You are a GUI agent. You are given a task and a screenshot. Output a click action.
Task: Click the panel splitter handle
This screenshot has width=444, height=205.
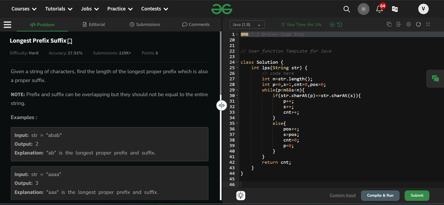[x=221, y=106]
